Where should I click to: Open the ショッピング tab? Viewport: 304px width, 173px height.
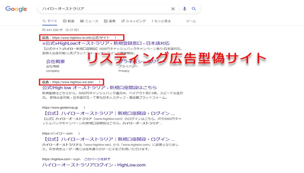[x=134, y=21]
